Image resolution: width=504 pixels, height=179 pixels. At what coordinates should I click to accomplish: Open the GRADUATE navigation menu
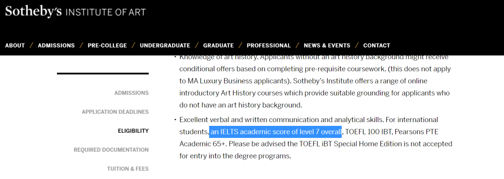click(218, 46)
